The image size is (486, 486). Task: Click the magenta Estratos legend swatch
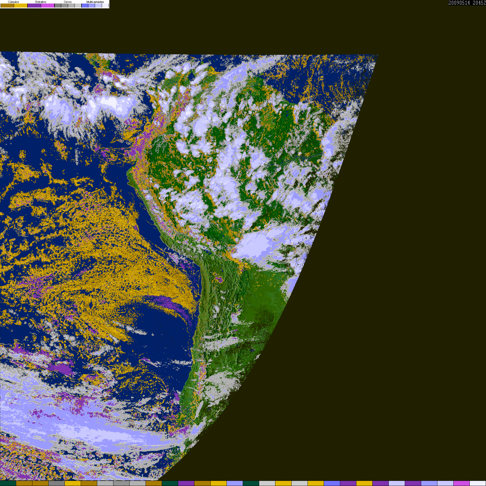pos(48,5)
